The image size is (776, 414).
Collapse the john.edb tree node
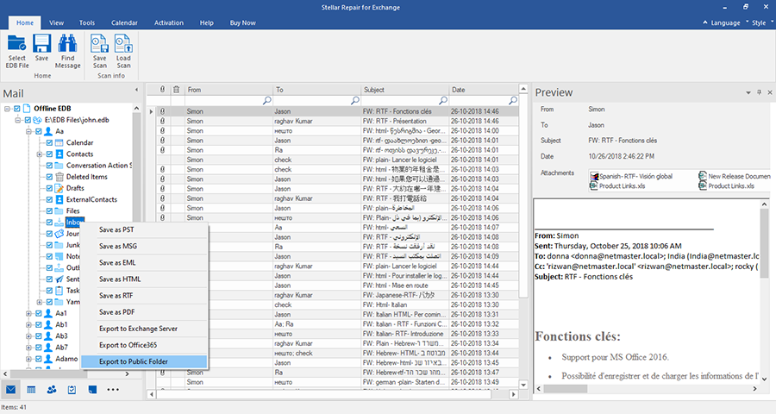(x=18, y=120)
